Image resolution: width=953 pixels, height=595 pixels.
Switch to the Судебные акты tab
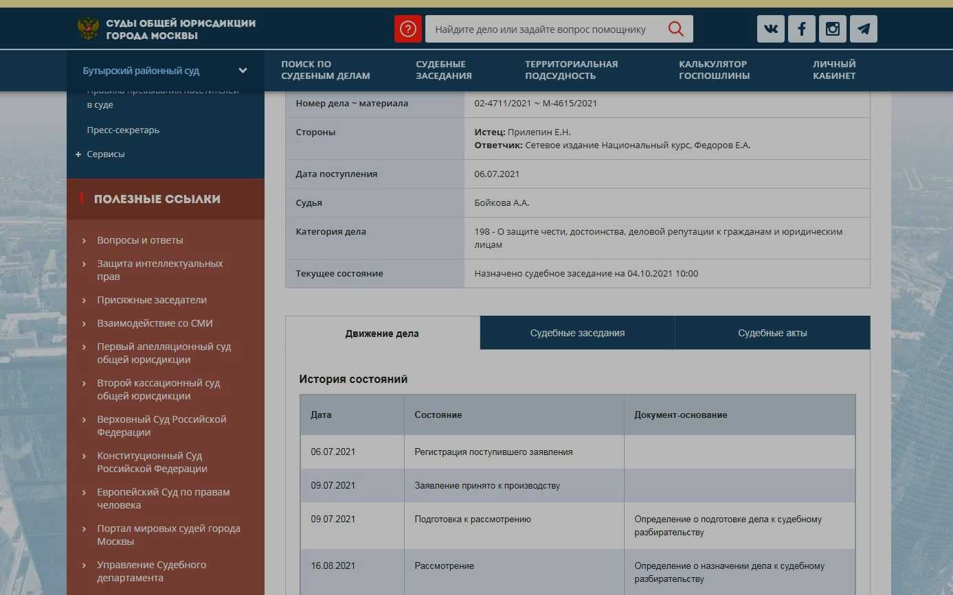coord(772,333)
